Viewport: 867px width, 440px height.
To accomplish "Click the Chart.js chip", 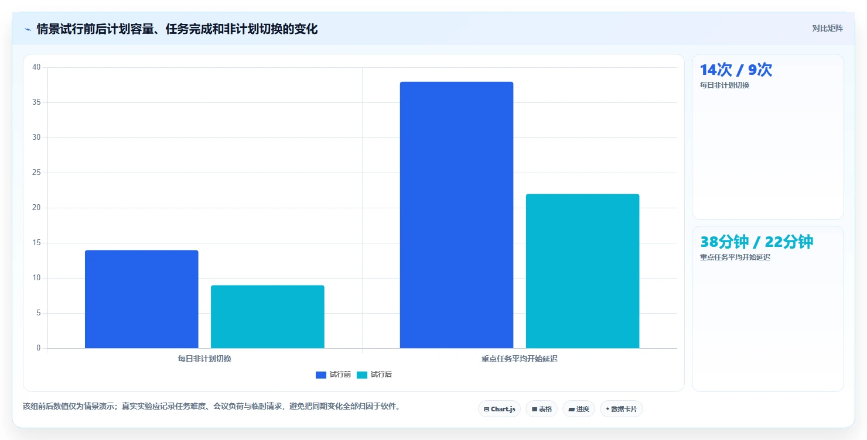I will (x=499, y=409).
